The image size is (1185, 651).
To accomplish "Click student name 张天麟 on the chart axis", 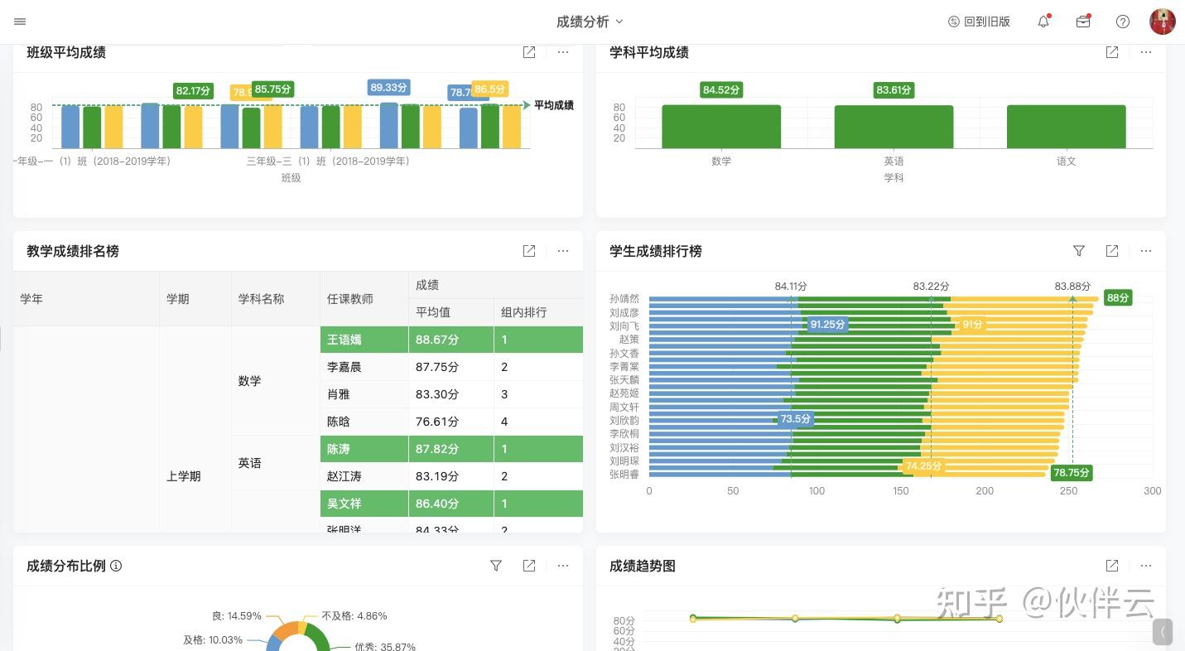I will pyautogui.click(x=624, y=379).
